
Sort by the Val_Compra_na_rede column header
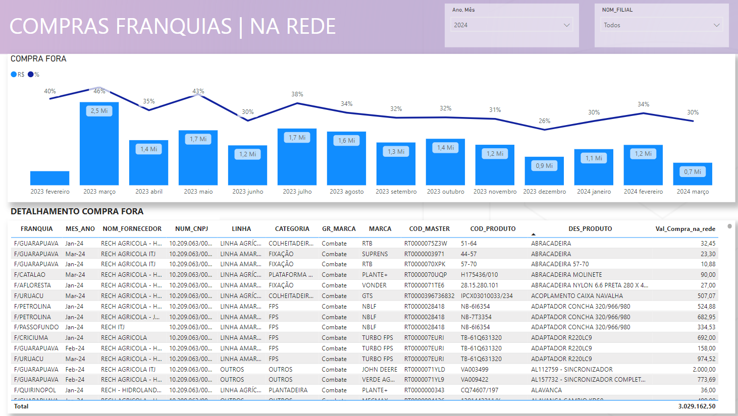tap(685, 229)
